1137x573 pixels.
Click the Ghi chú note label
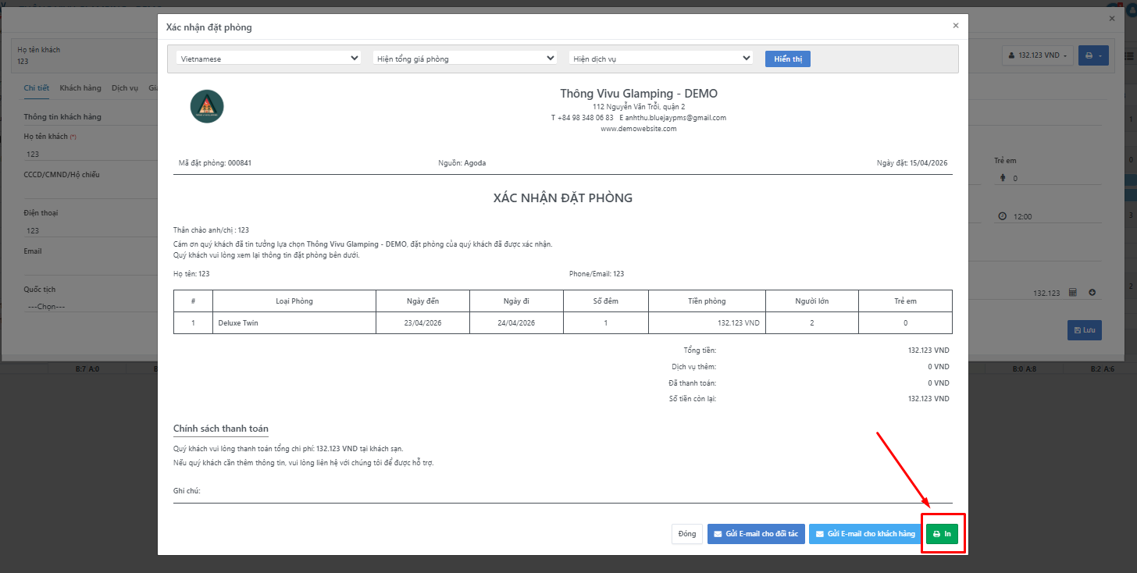pyautogui.click(x=187, y=491)
